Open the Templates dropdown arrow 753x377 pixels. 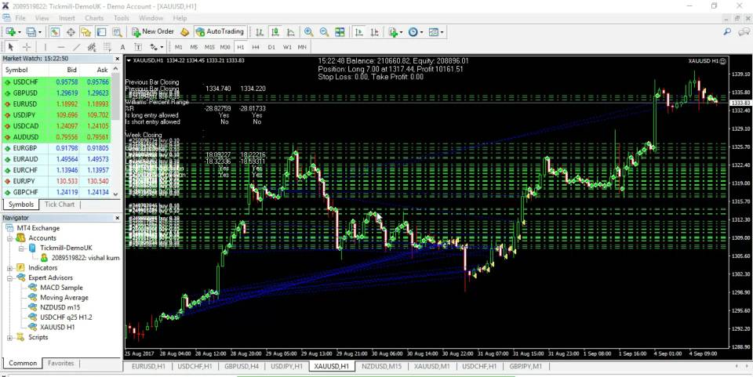click(444, 32)
